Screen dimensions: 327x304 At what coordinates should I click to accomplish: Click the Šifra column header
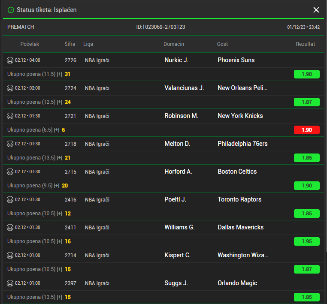click(x=70, y=44)
